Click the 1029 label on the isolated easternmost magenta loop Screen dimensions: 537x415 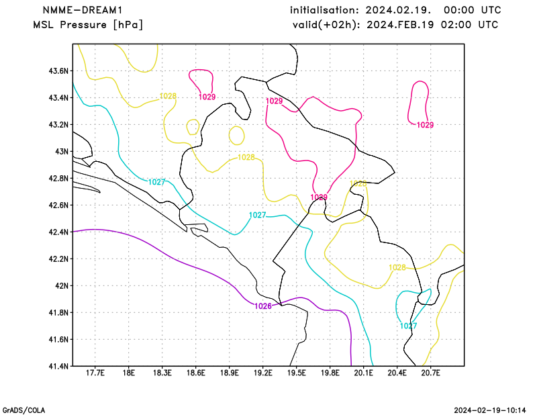[x=425, y=125]
